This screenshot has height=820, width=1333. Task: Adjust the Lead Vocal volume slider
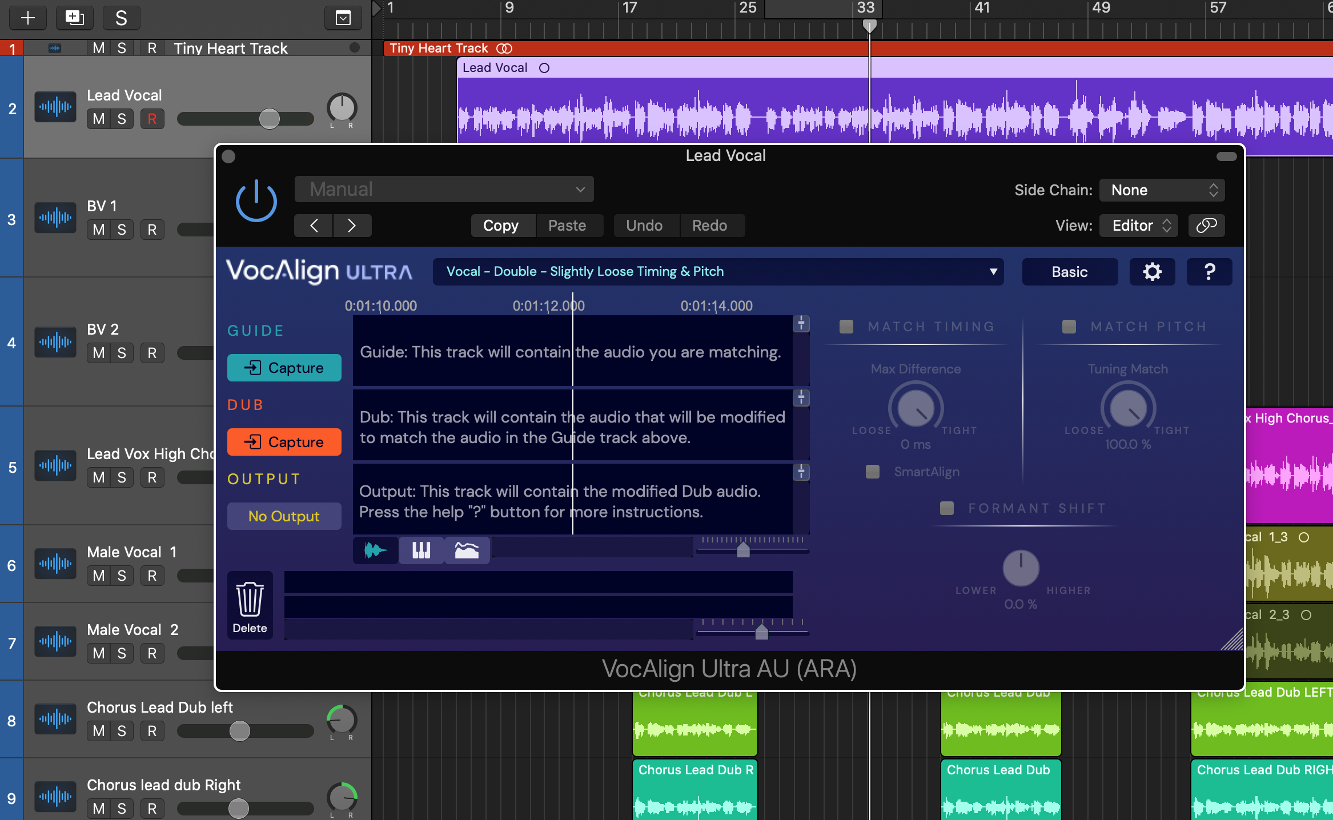coord(269,119)
